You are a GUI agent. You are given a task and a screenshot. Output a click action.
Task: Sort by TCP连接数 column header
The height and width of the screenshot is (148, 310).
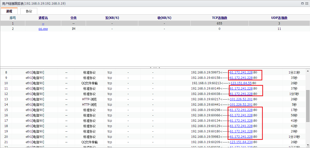[219, 18]
